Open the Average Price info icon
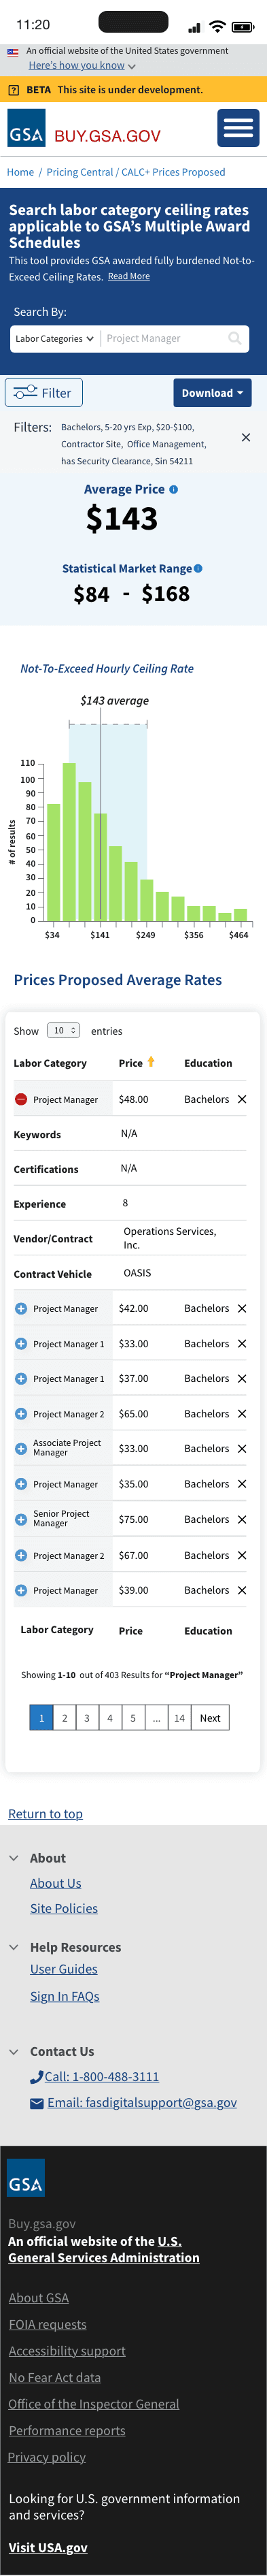 (x=173, y=489)
